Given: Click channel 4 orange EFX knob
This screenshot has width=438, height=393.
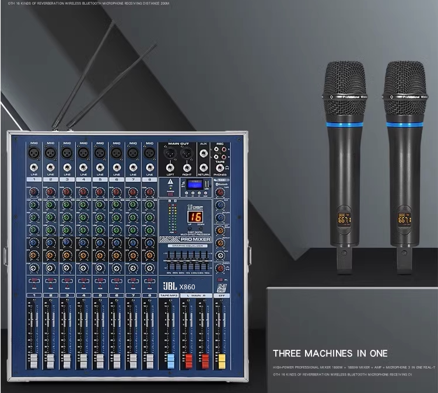Looking at the screenshot, I should click(x=83, y=255).
